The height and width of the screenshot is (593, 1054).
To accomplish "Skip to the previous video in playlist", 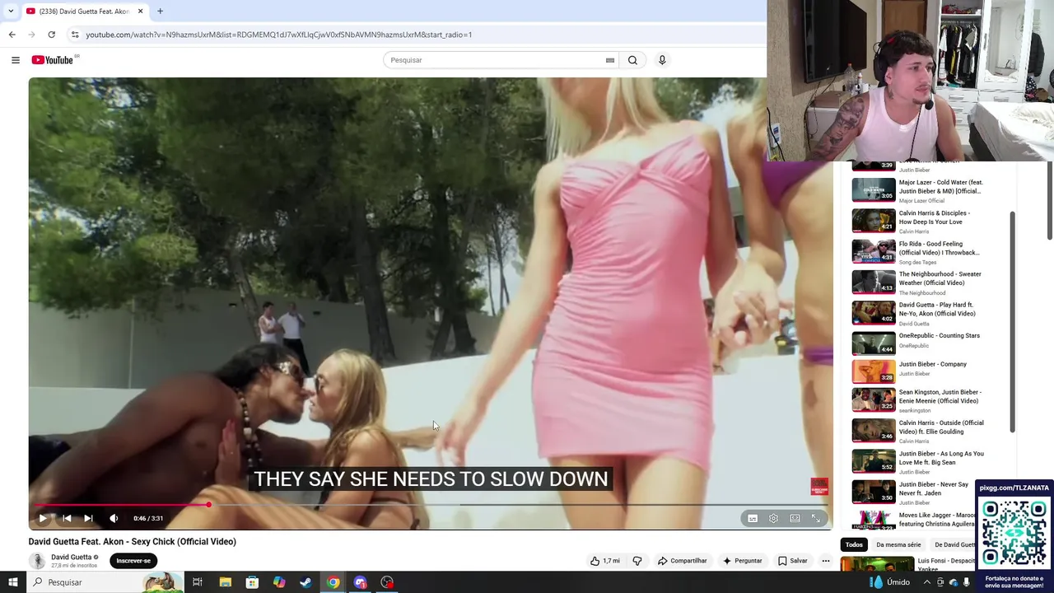I will point(67,518).
